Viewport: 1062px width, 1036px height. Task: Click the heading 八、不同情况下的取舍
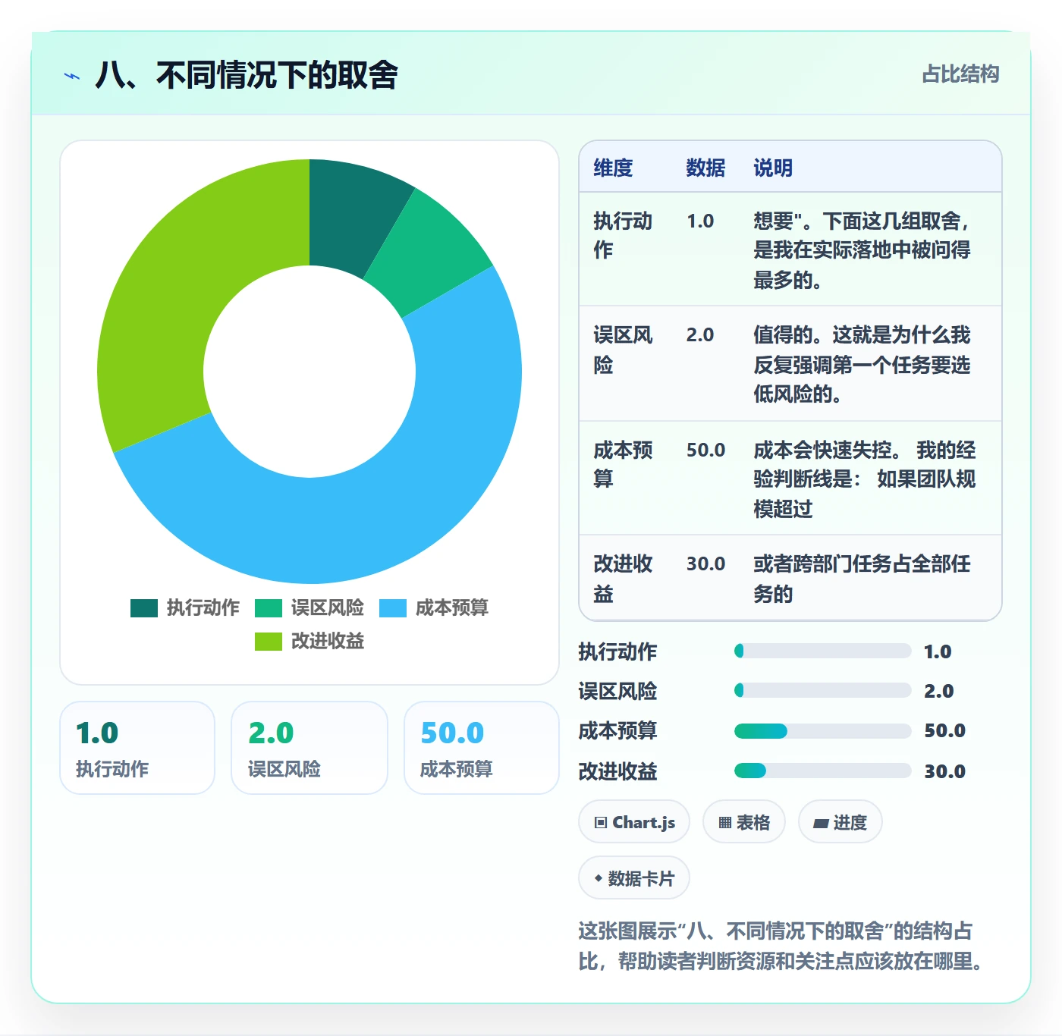[x=247, y=76]
